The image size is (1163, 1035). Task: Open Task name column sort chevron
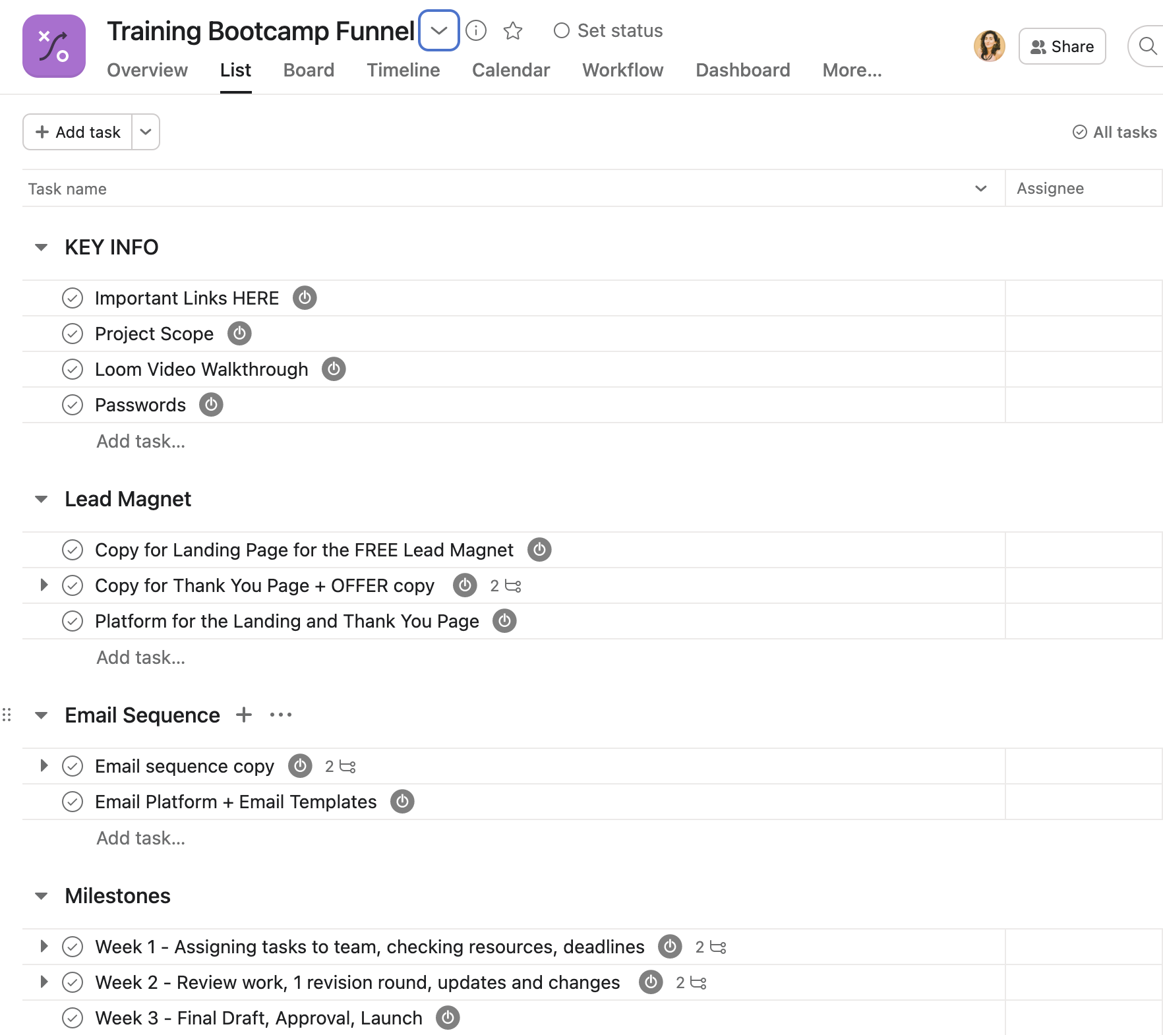(x=981, y=189)
